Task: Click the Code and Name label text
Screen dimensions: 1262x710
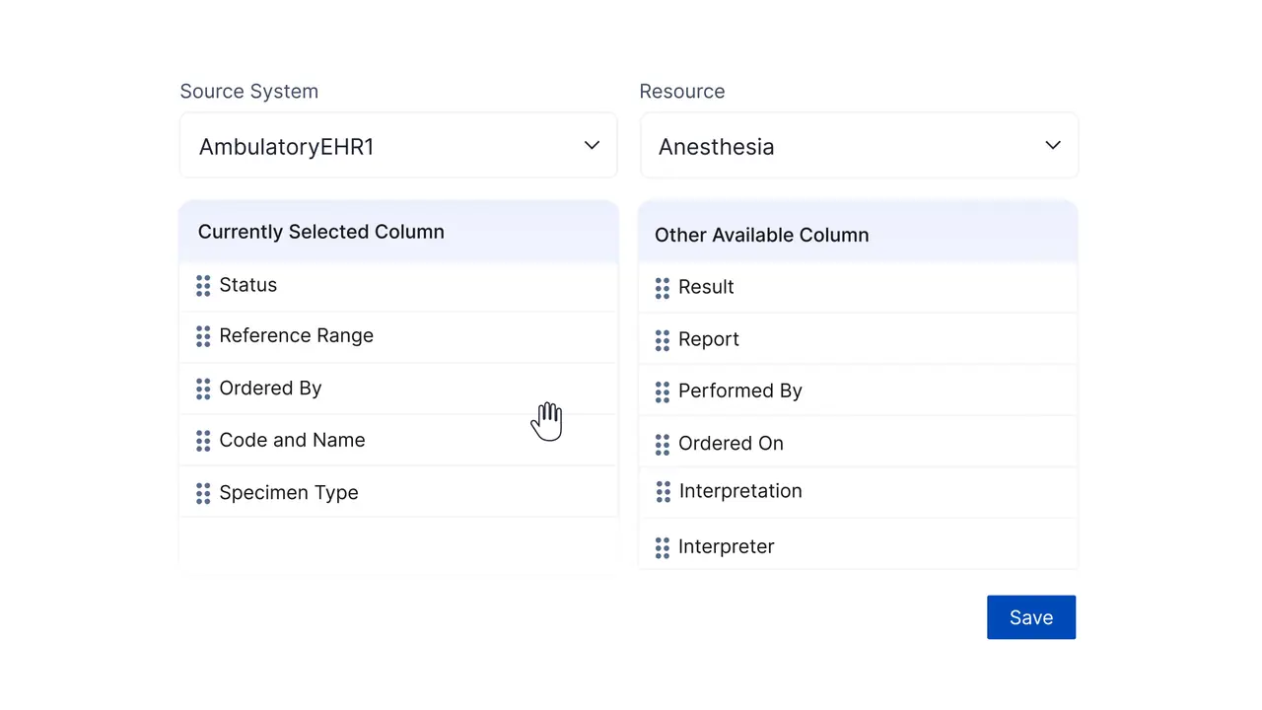Action: pos(293,440)
